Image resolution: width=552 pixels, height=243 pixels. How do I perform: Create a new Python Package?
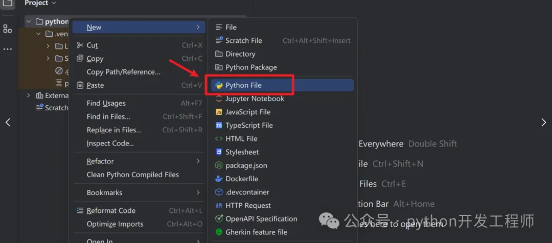251,67
